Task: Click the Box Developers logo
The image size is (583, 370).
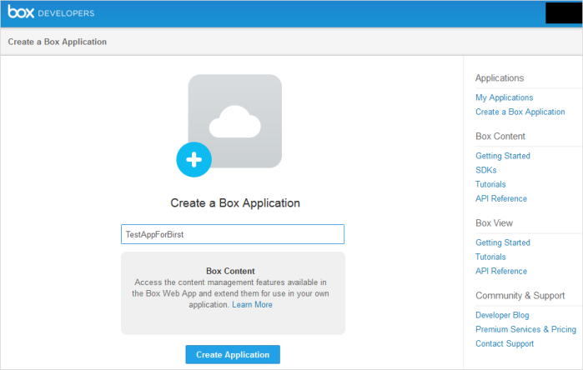Action: (51, 12)
